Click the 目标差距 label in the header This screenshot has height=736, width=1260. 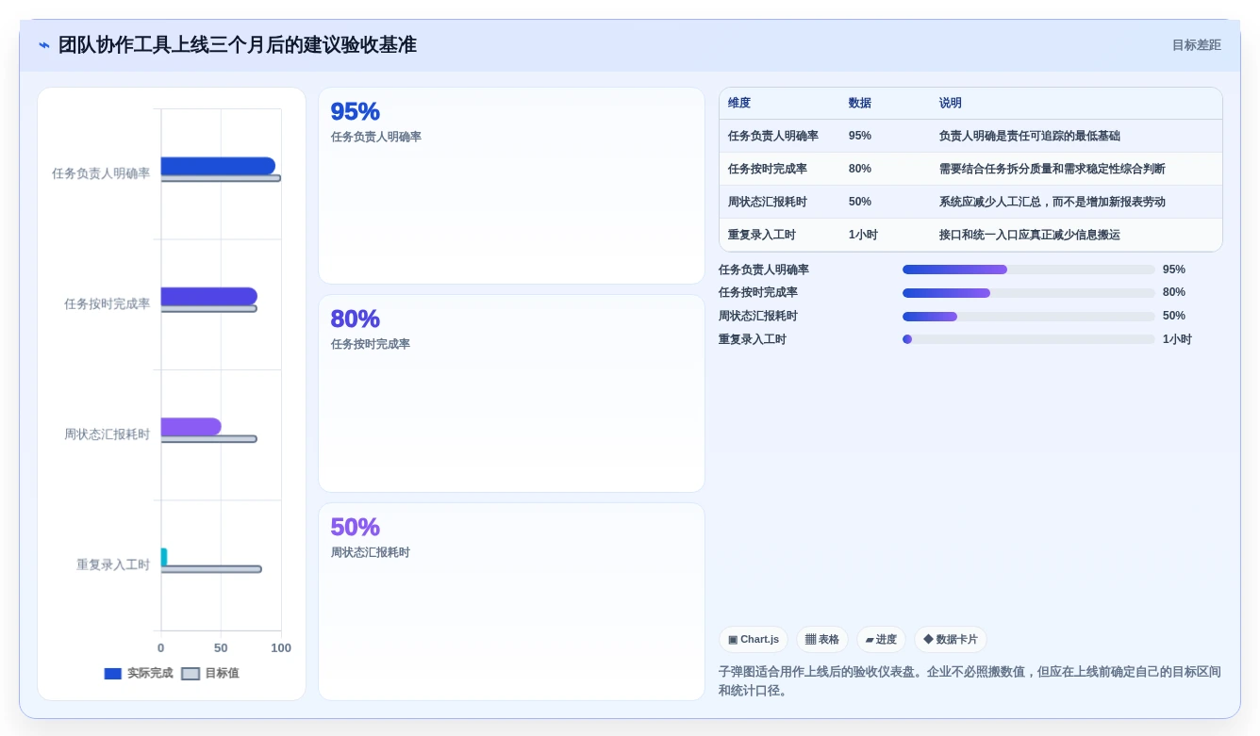[1196, 45]
